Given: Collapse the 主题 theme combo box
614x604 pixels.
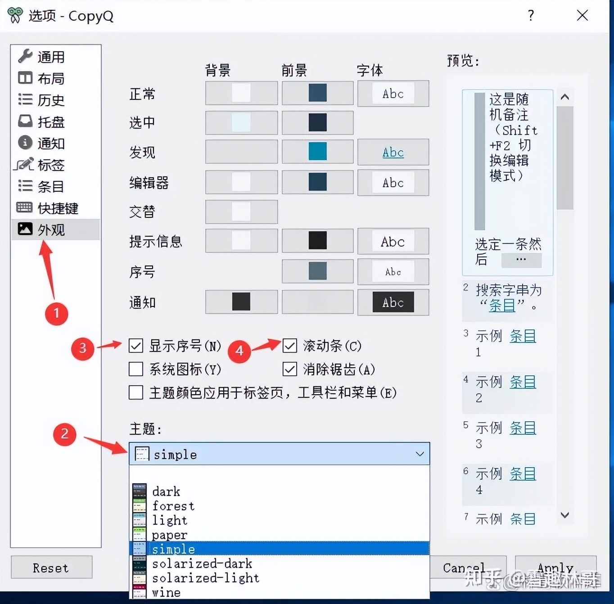Looking at the screenshot, I should [279, 454].
